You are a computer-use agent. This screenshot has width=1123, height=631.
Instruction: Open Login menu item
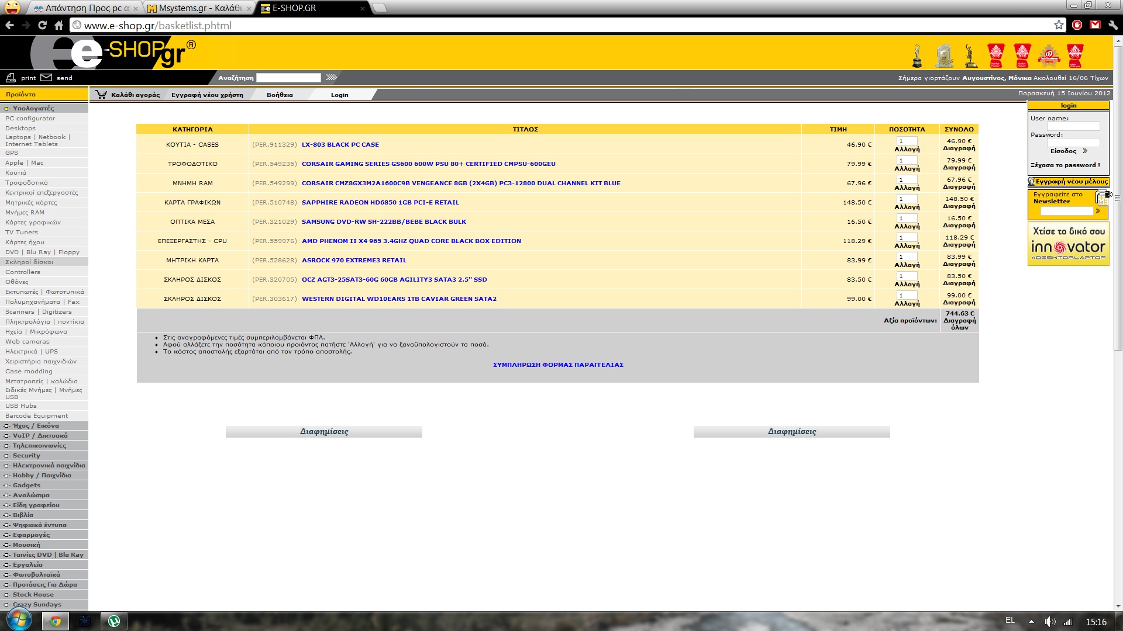[x=339, y=95]
